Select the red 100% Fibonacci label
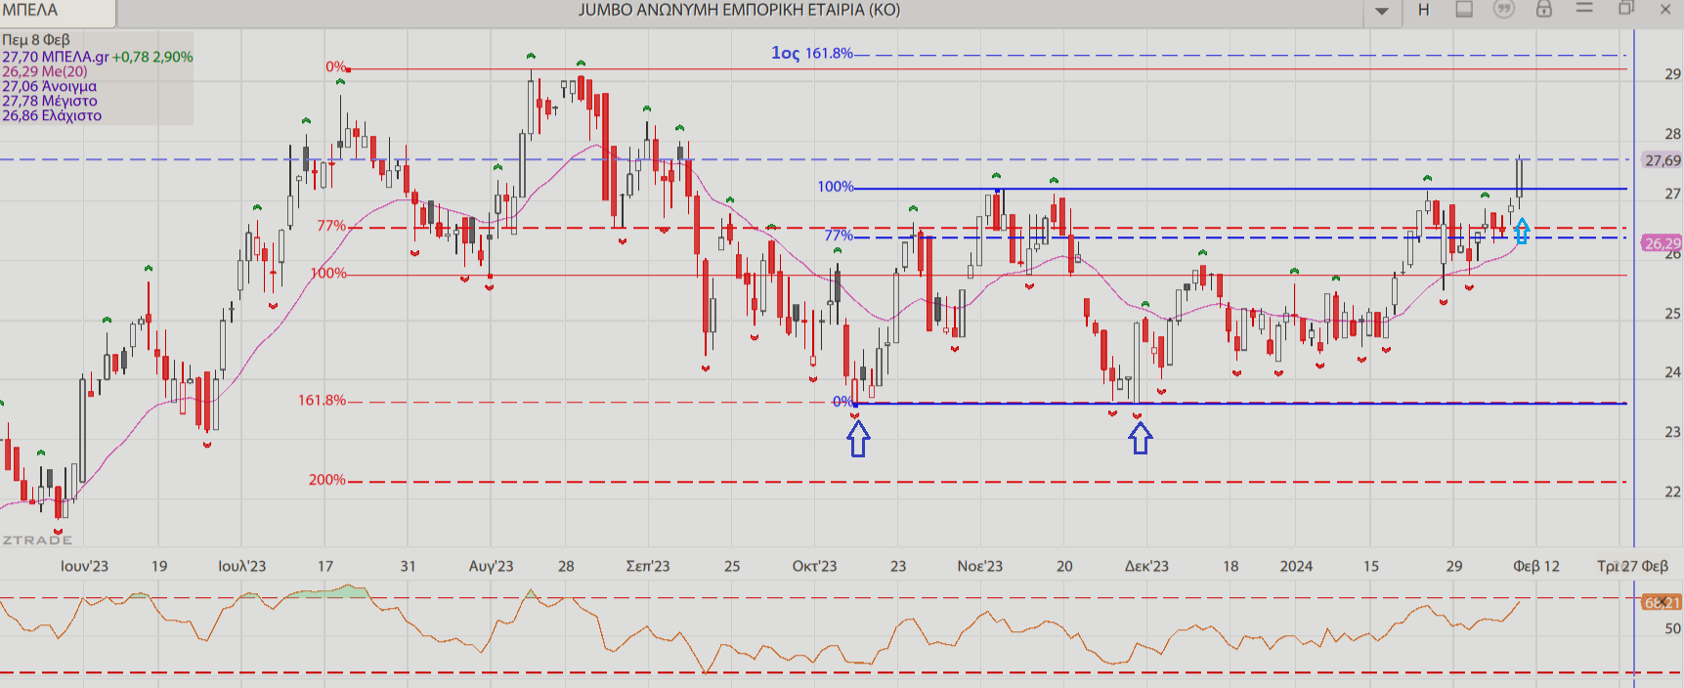The image size is (1684, 688). pos(328,274)
